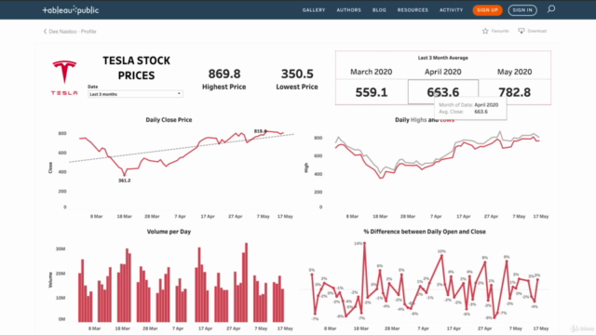Click the 361.2 minimum label on close chart
The width and height of the screenshot is (596, 335).
click(124, 181)
